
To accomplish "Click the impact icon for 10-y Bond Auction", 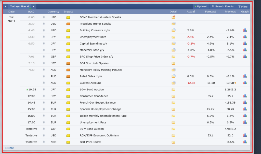I will [68, 90].
